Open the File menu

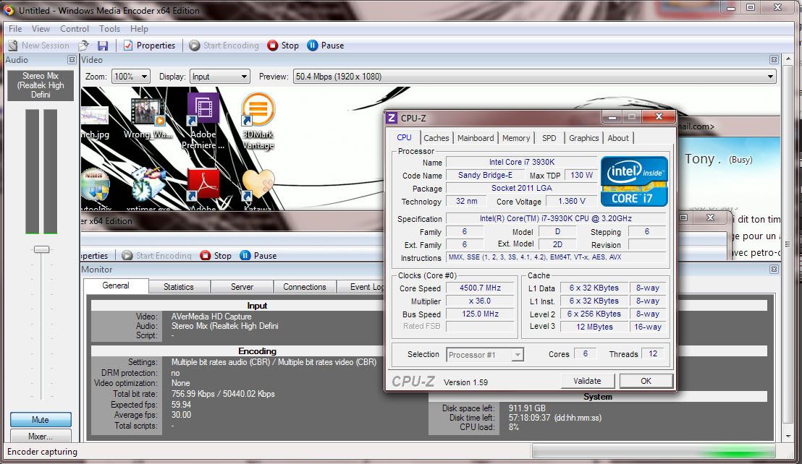[x=15, y=29]
